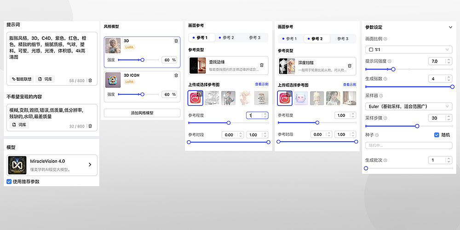
Task: Click stepper arrows of 提示词强度 7.0
Action: point(448,61)
